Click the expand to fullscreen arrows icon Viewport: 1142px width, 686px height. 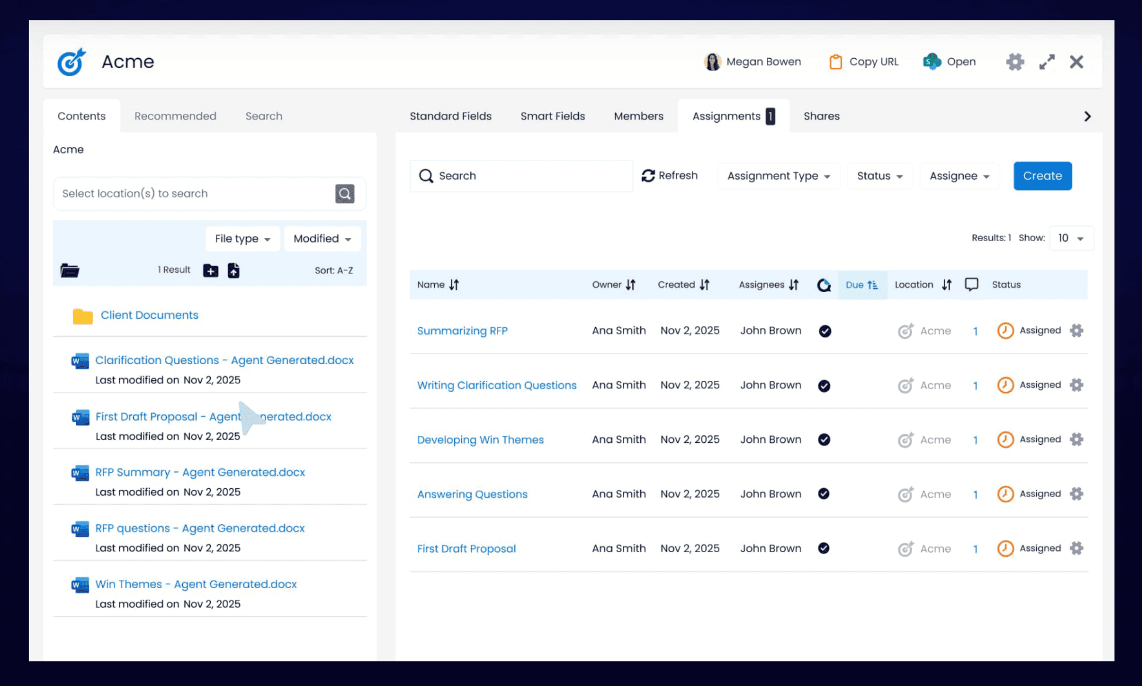click(x=1047, y=62)
